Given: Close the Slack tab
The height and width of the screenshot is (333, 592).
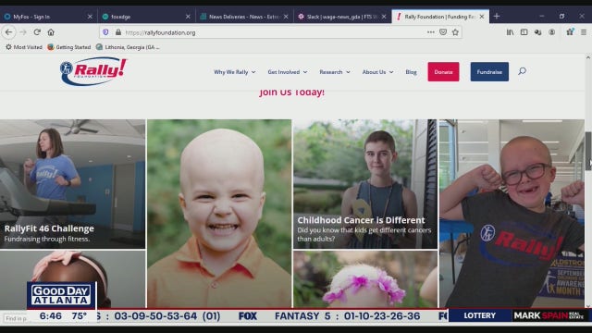Looking at the screenshot, I should (x=384, y=17).
